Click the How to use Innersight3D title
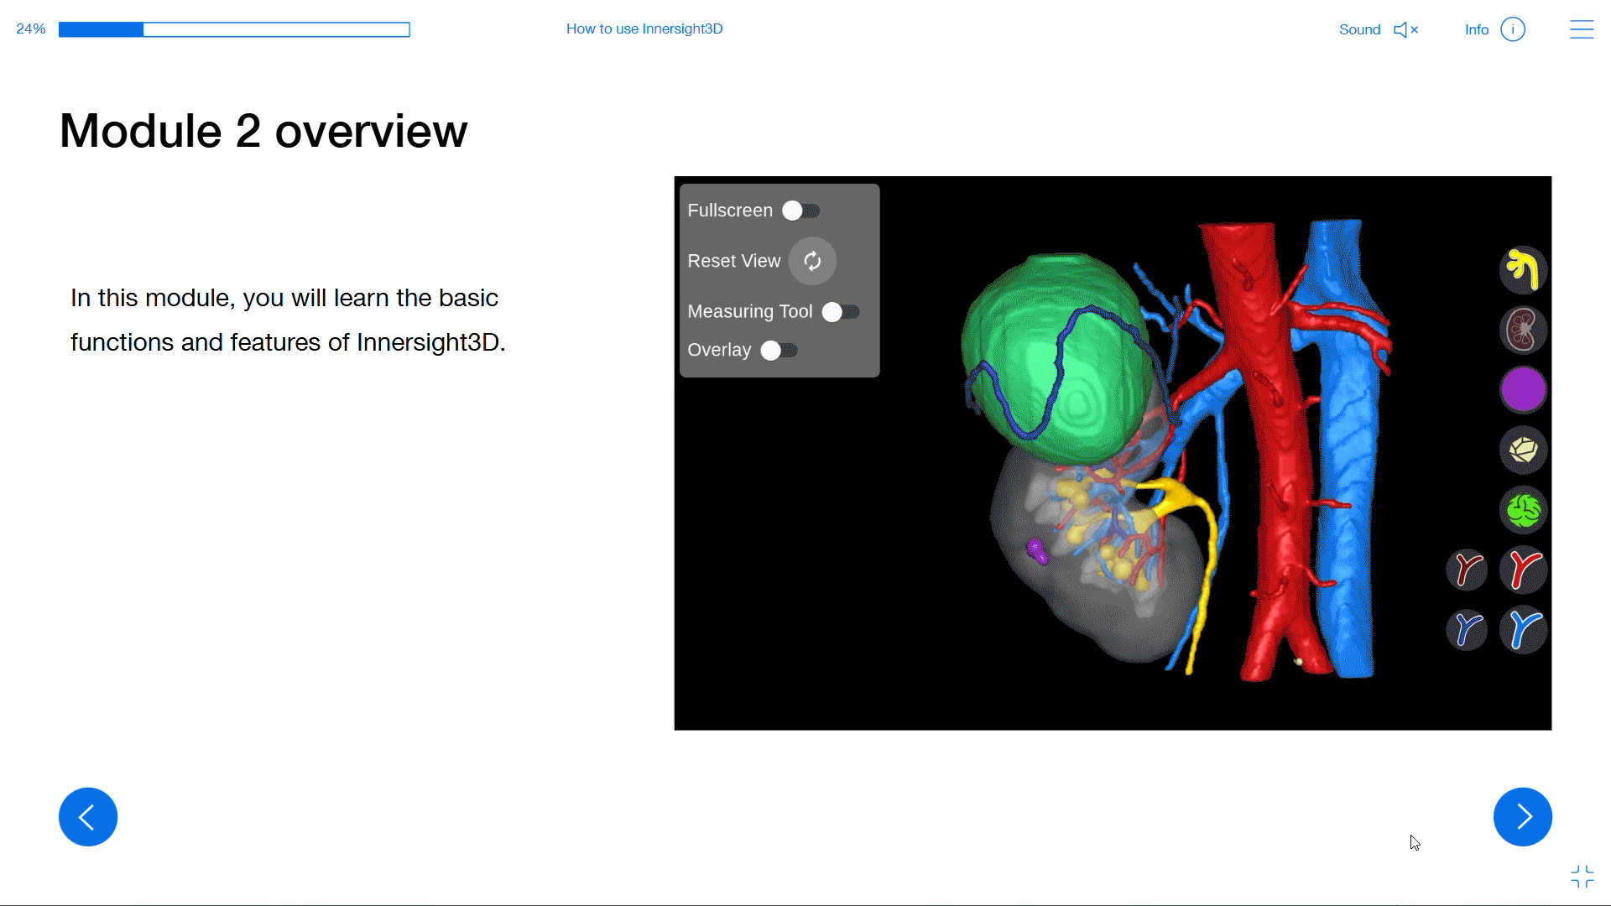The image size is (1611, 906). pyautogui.click(x=644, y=29)
